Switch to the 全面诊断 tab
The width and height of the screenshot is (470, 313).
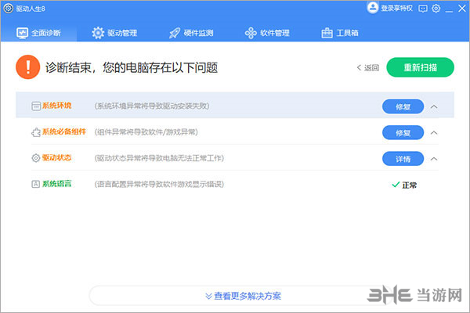[x=38, y=33]
